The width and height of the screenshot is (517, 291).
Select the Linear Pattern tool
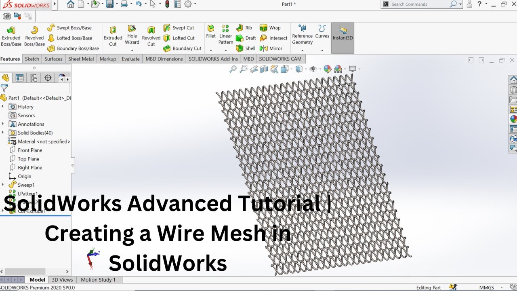click(x=226, y=34)
